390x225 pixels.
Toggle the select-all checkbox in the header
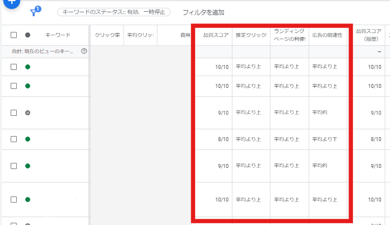13,35
